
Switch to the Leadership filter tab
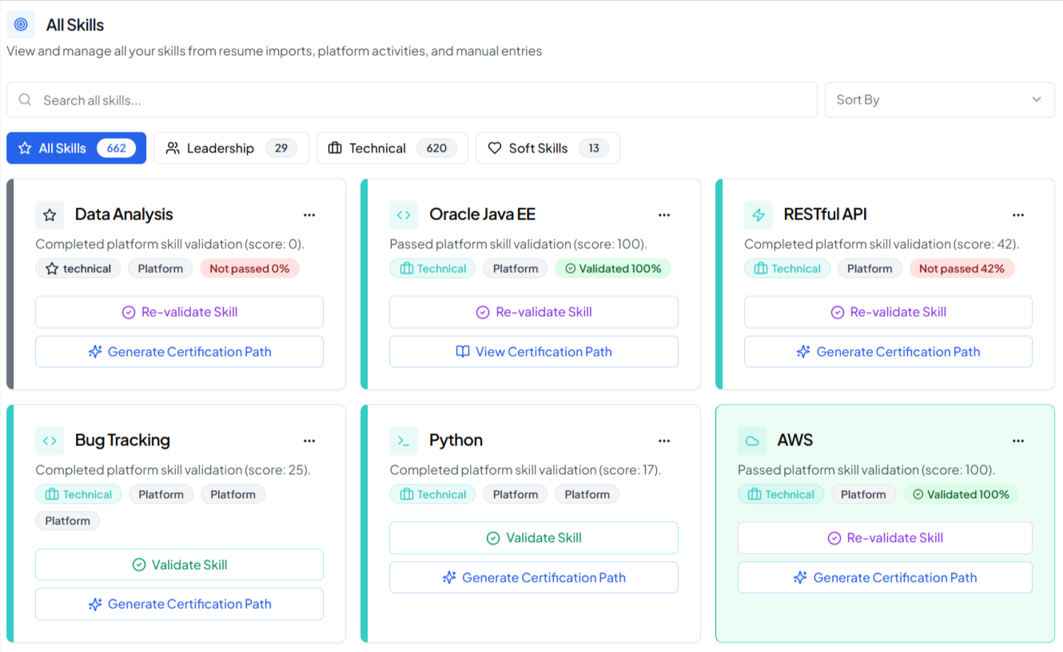[x=231, y=148]
